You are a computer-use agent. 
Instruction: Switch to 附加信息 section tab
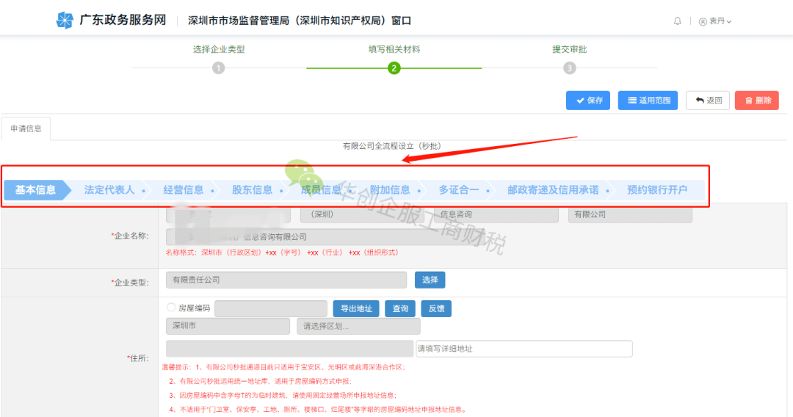pos(390,190)
